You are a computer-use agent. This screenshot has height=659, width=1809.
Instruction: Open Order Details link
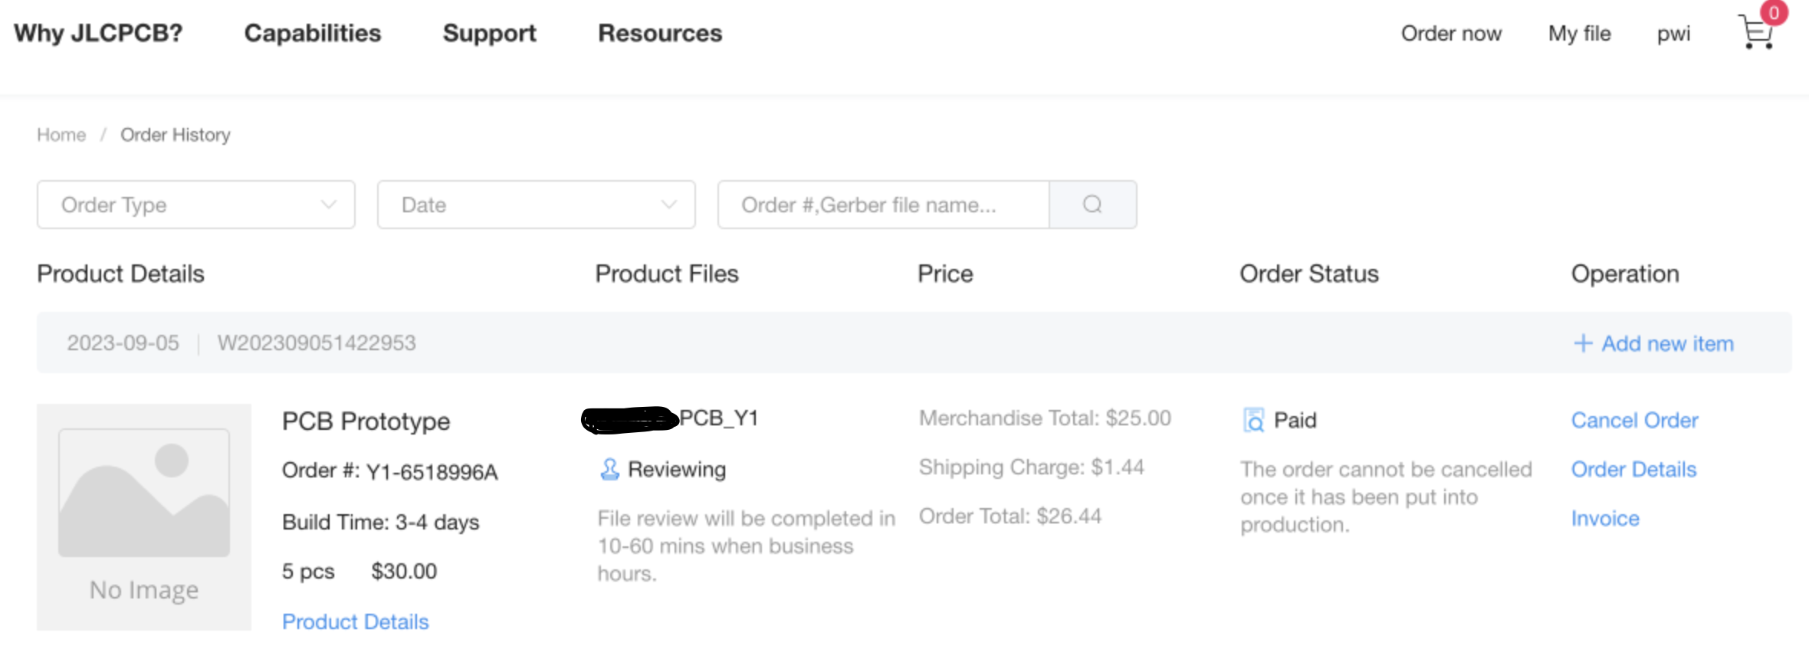pos(1633,469)
